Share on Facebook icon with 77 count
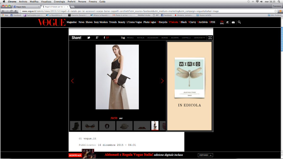This screenshot has height=159, width=283. (106, 38)
